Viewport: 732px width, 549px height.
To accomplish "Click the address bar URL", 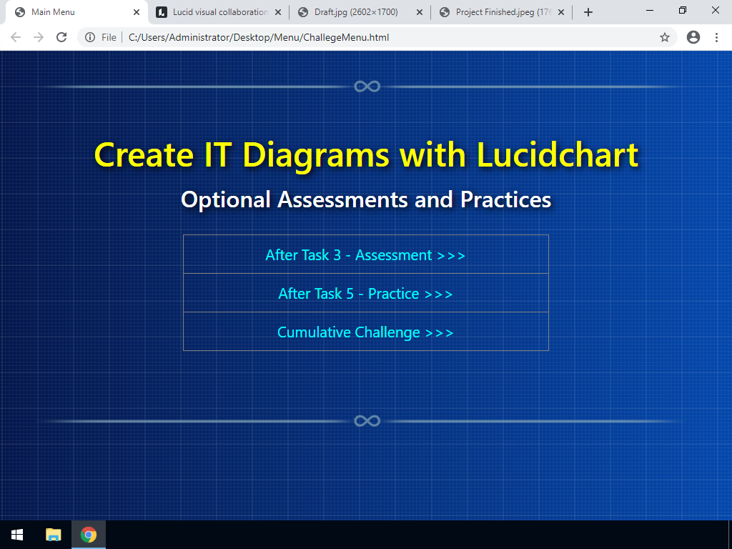I will click(x=259, y=37).
